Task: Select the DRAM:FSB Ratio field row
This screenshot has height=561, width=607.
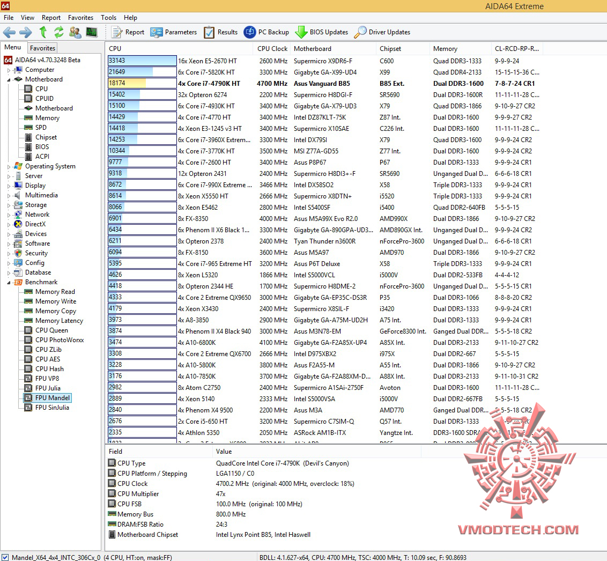Action: tap(263, 524)
